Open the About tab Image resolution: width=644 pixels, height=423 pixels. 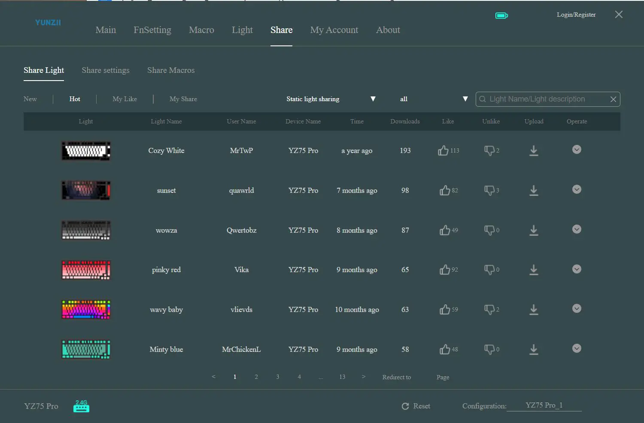(x=388, y=30)
